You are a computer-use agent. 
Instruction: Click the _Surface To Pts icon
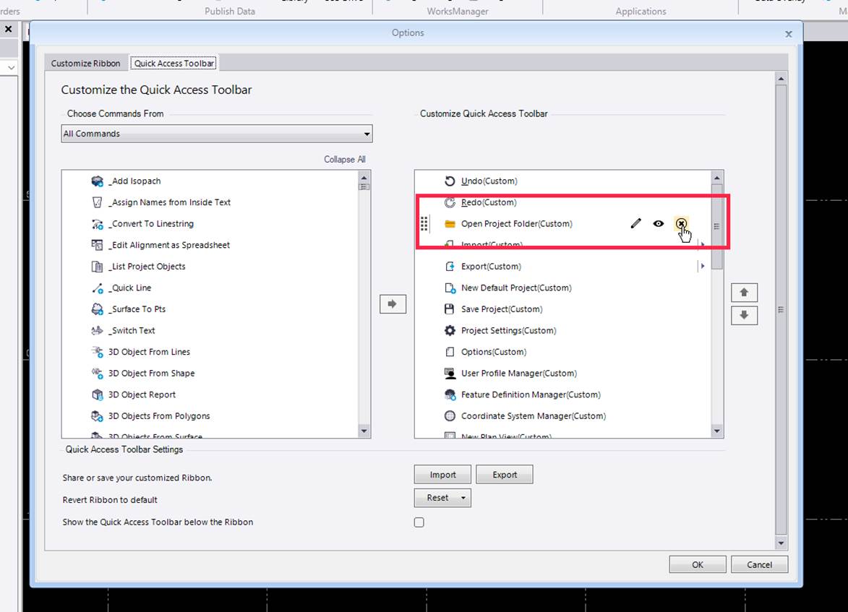pyautogui.click(x=98, y=309)
